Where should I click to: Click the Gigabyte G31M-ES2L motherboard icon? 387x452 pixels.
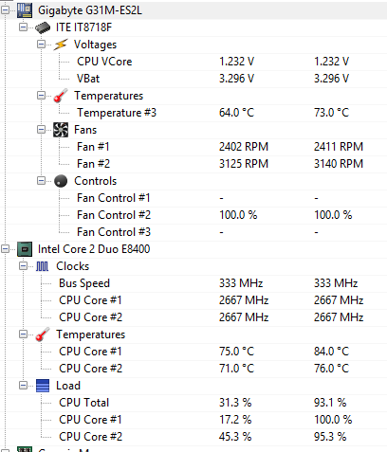tap(25, 10)
